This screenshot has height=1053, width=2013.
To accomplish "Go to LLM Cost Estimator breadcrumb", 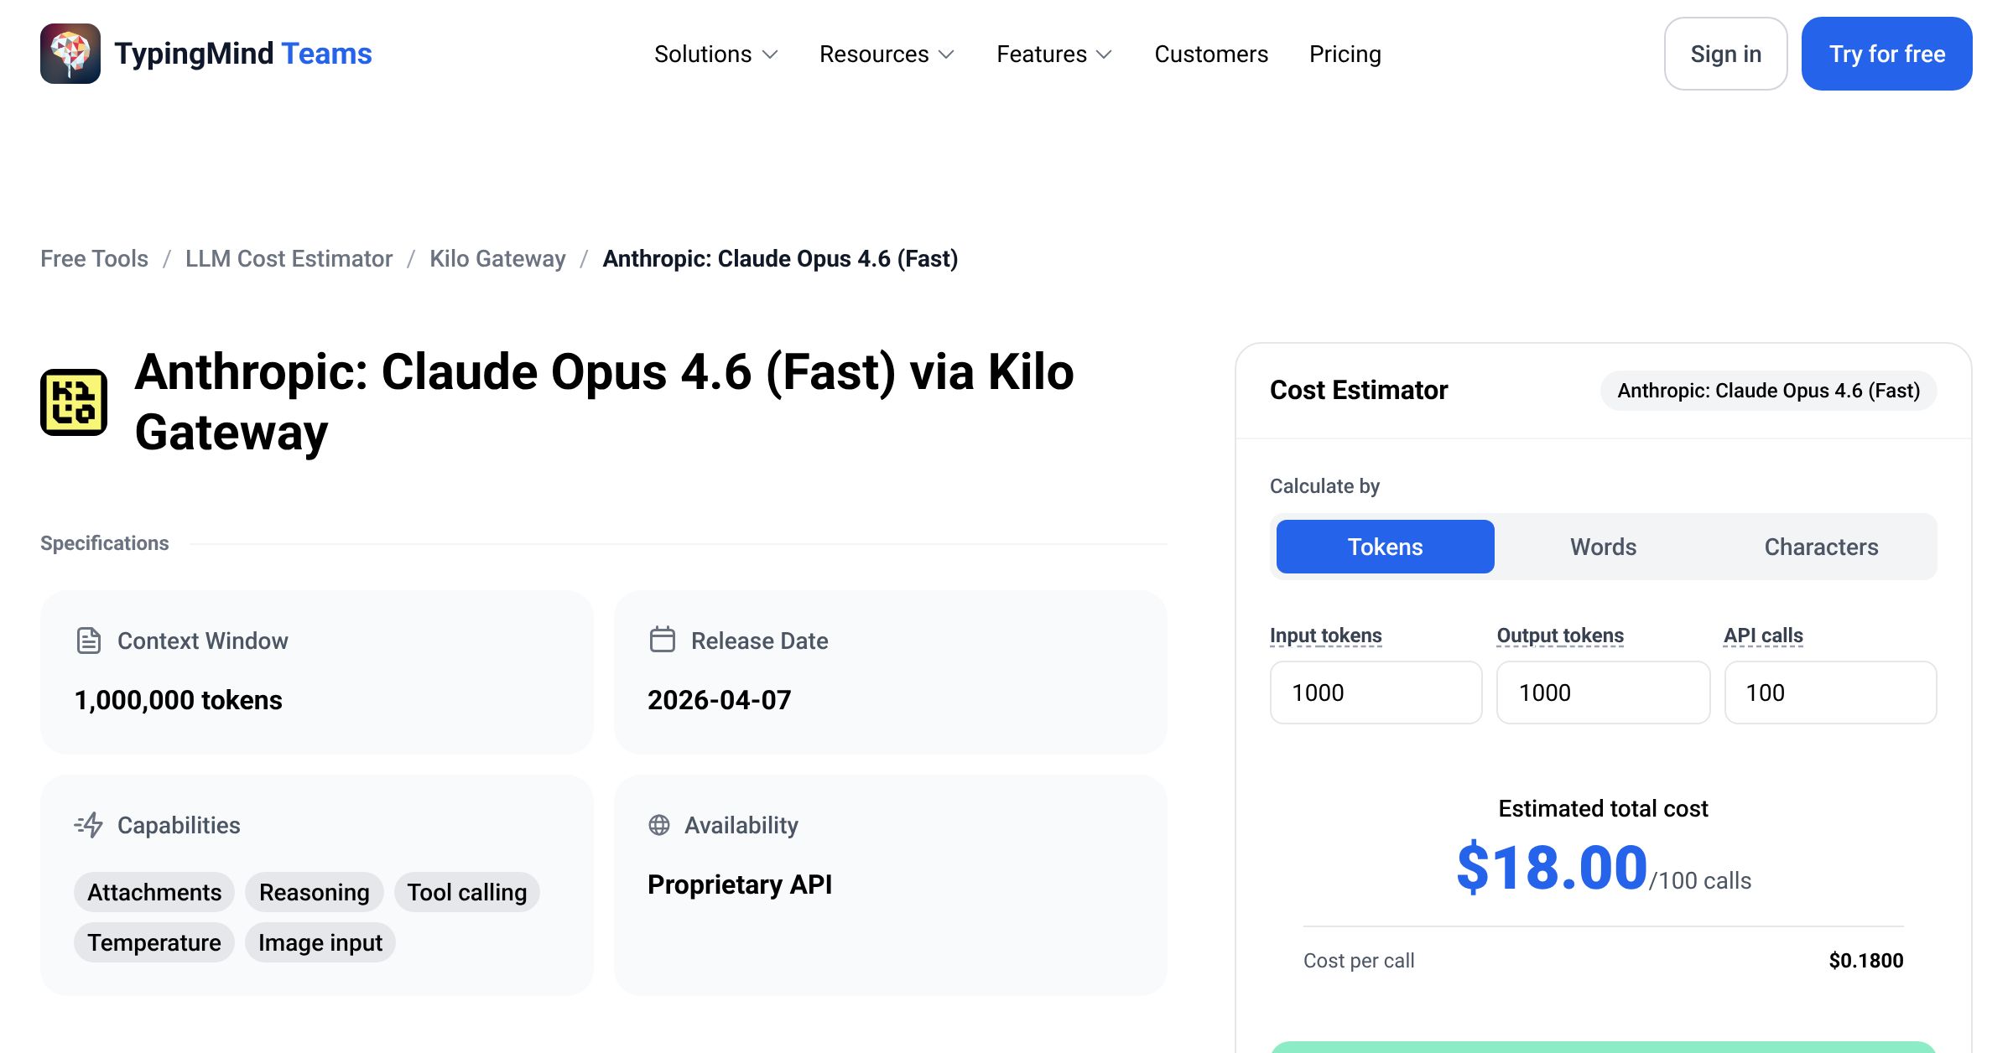I will pos(289,258).
